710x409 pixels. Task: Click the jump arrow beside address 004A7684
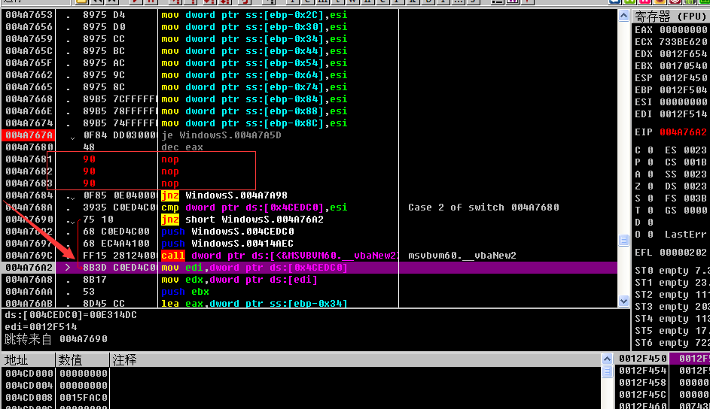pyautogui.click(x=72, y=195)
